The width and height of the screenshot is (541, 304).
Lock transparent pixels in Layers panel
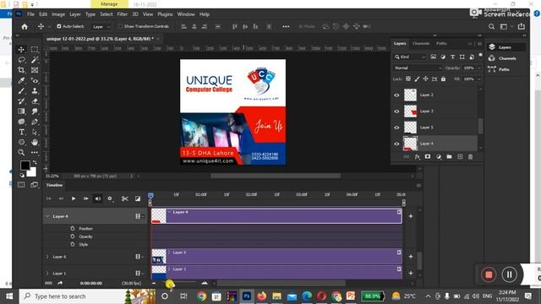click(x=408, y=79)
